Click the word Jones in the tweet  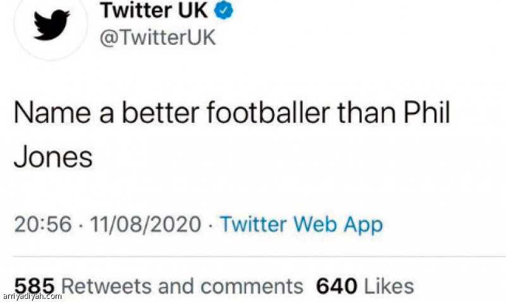point(52,157)
